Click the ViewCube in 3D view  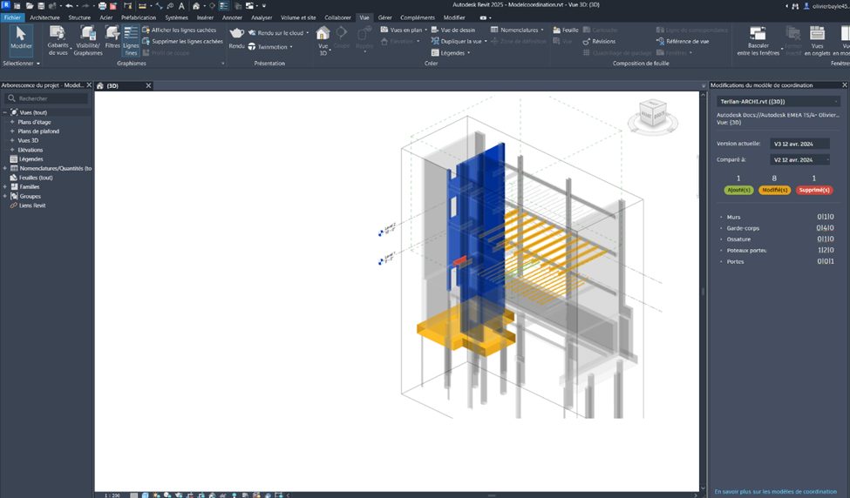[653, 115]
